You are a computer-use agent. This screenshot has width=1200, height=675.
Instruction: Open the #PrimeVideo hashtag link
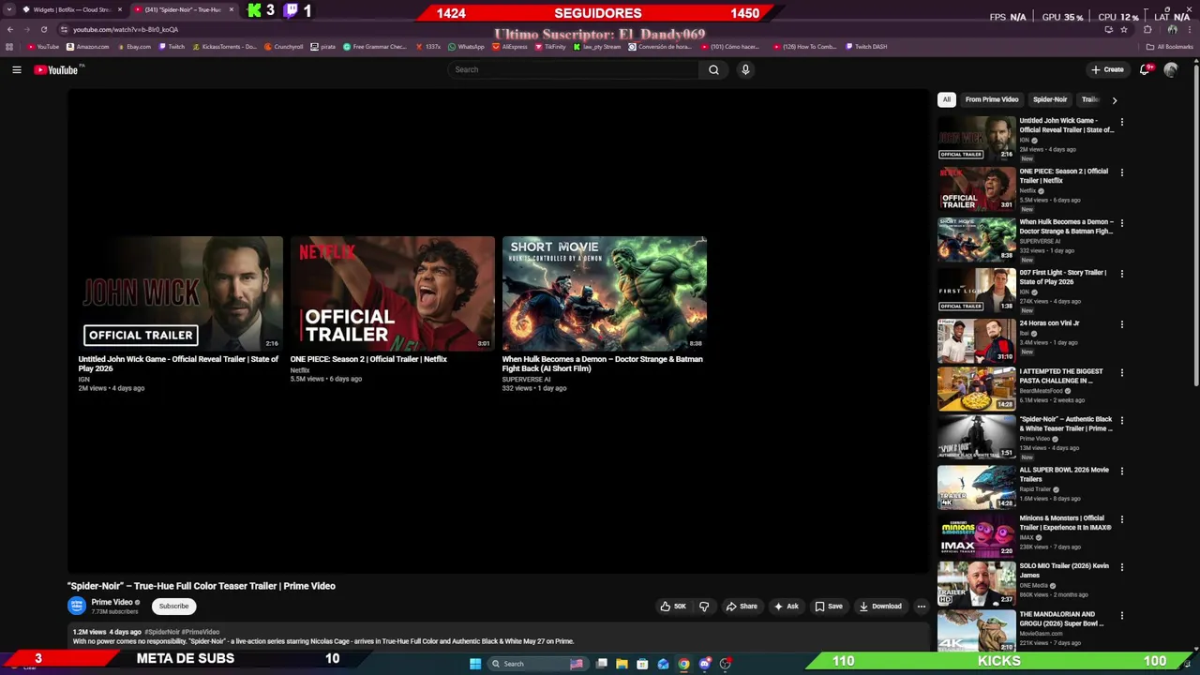tap(201, 632)
